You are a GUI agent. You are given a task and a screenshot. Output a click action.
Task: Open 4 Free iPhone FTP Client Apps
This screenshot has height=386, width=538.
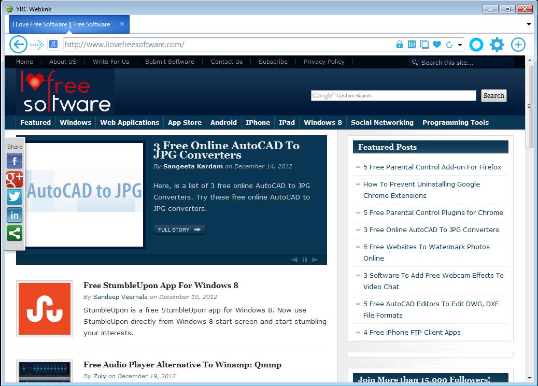(412, 333)
